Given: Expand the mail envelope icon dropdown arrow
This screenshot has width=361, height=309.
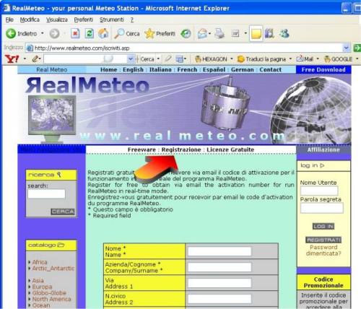Looking at the screenshot, I should (x=210, y=33).
